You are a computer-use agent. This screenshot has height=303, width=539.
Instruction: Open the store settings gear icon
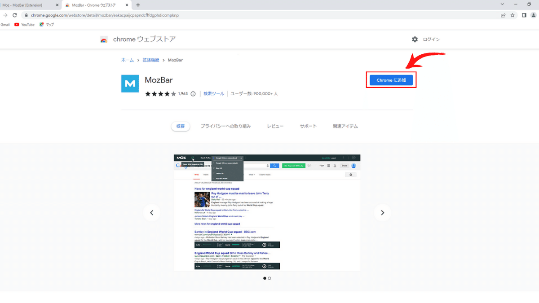pos(415,40)
